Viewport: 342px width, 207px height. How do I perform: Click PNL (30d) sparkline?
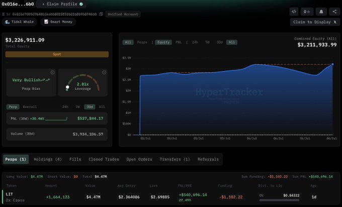point(56,119)
